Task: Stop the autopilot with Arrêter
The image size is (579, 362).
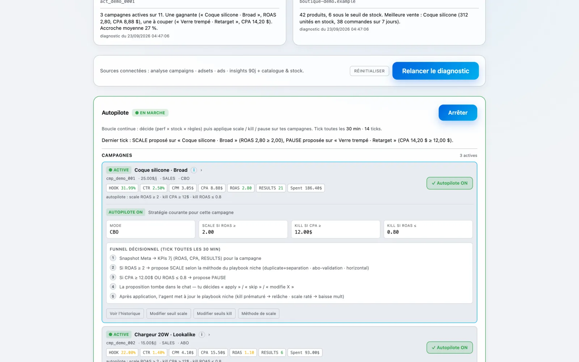Action: tap(458, 113)
